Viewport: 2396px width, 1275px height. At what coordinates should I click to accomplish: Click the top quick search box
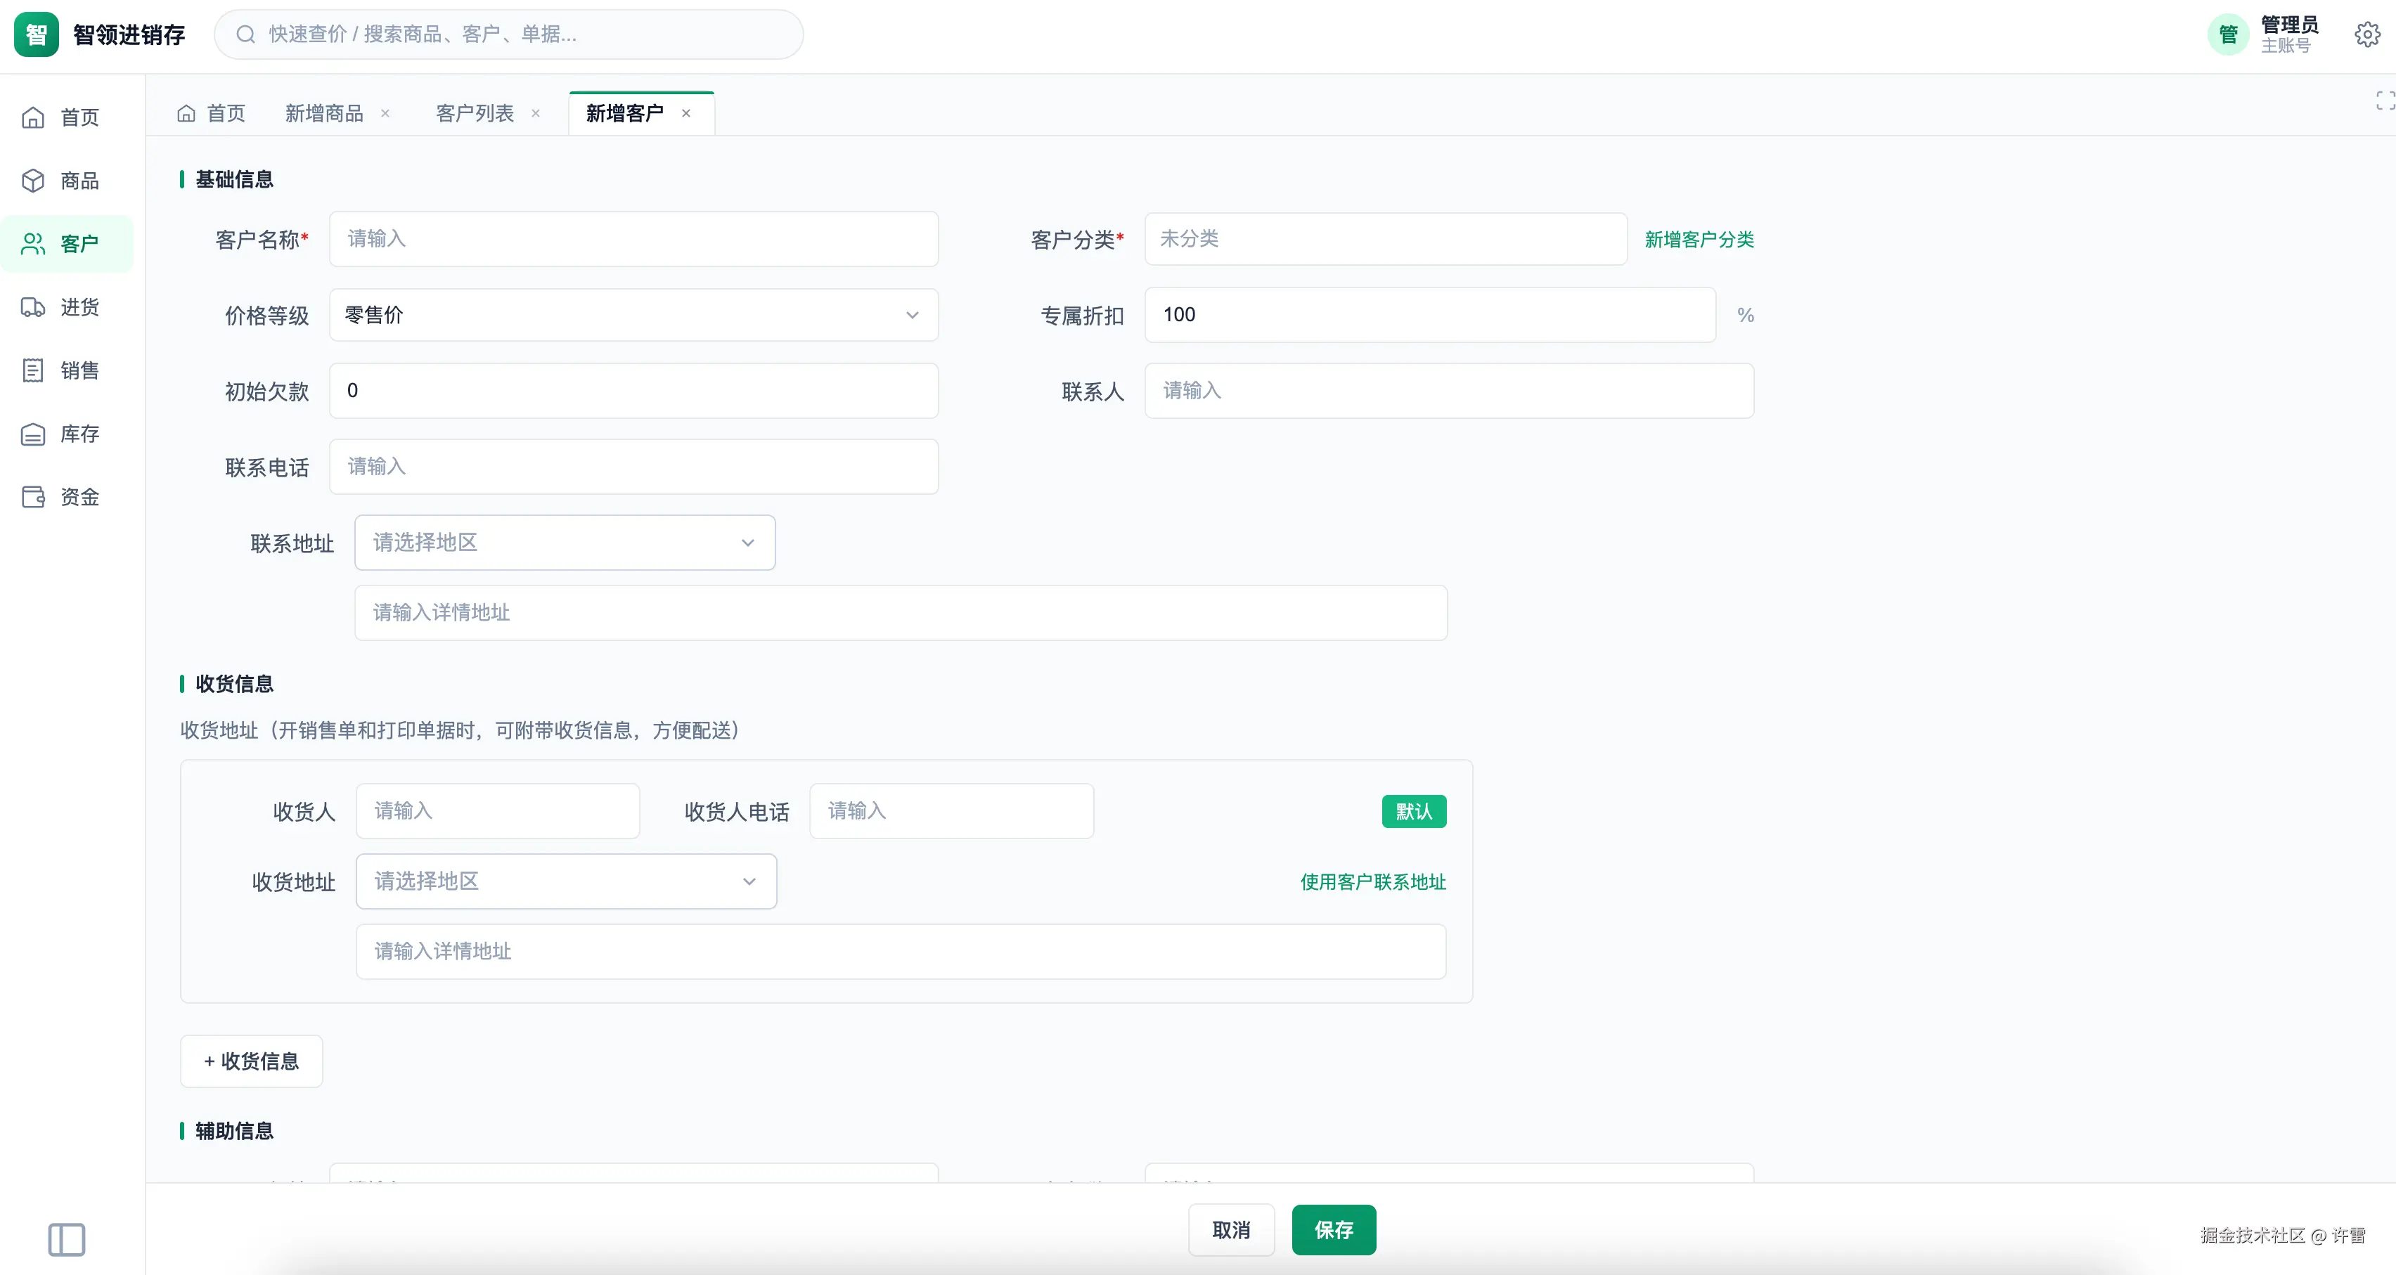[509, 34]
